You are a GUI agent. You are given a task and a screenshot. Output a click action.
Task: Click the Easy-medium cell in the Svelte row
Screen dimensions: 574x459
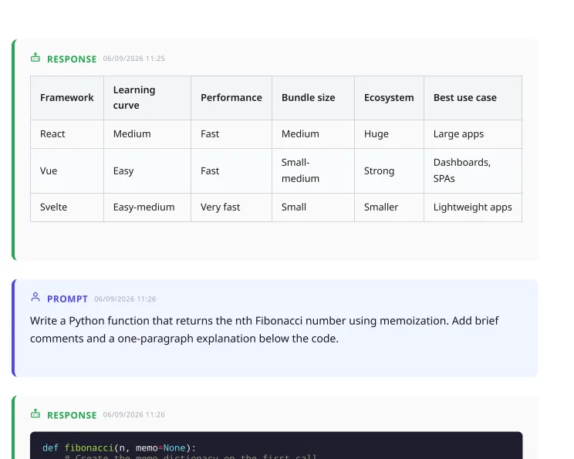[x=147, y=208]
